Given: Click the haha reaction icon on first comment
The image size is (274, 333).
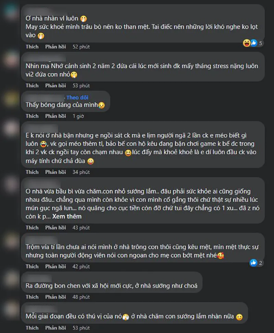Looking at the screenshot, I should (x=246, y=43).
